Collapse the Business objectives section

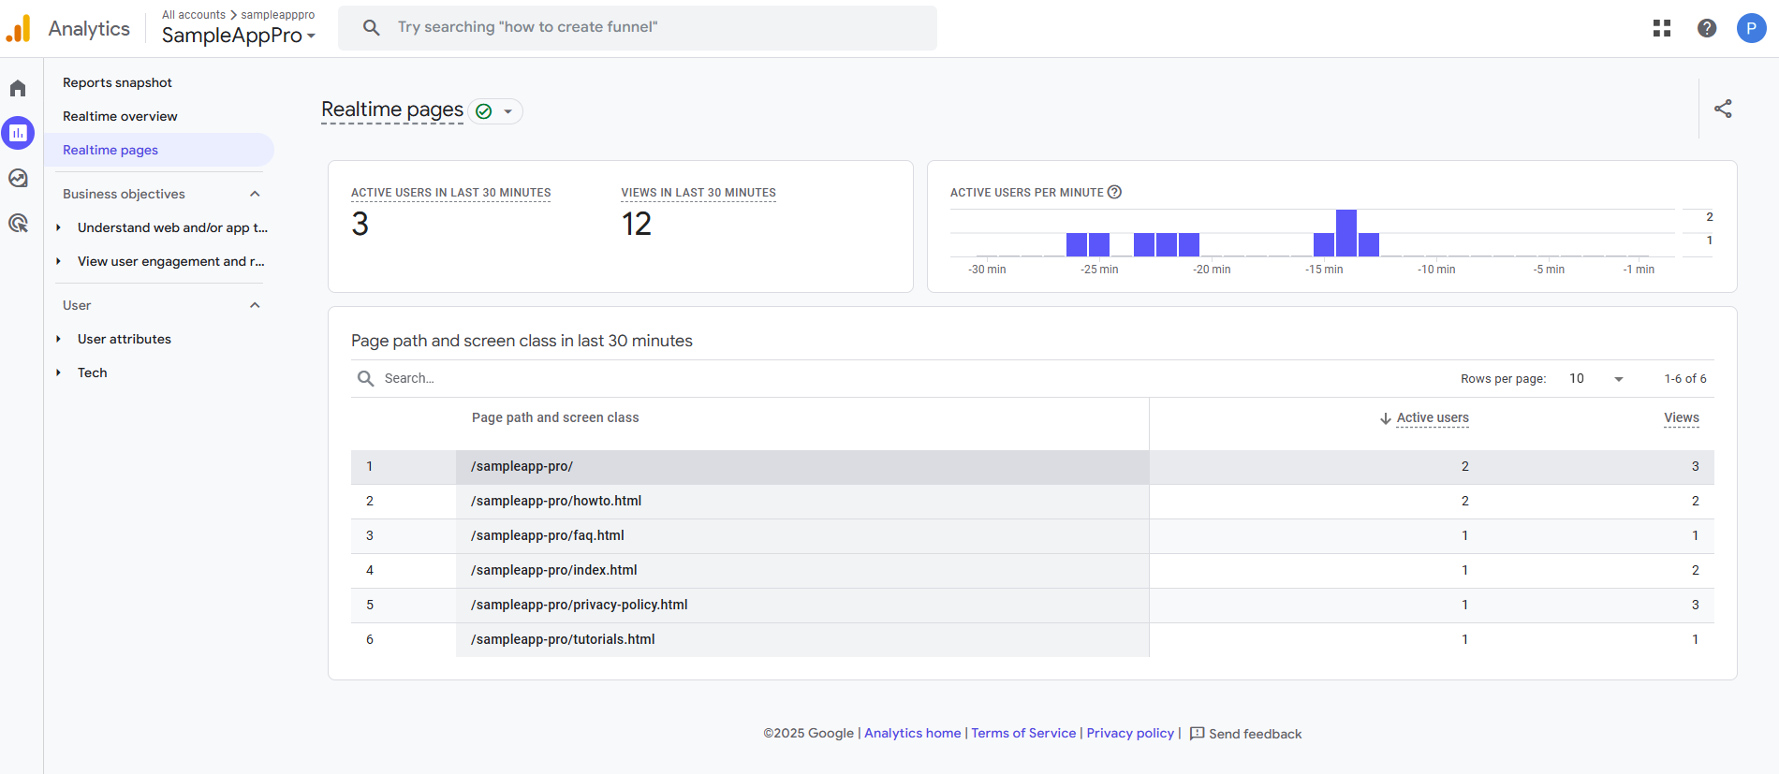(255, 194)
